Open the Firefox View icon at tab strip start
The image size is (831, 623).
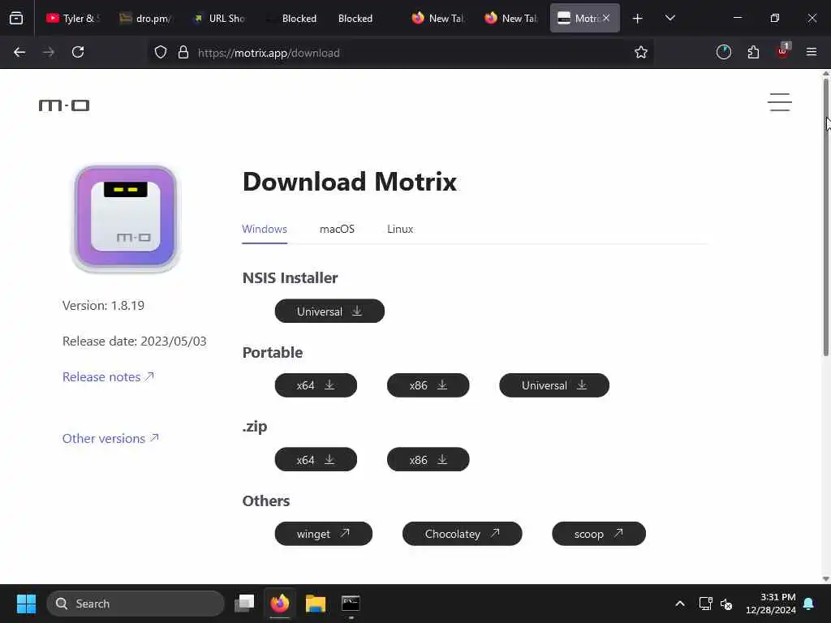tap(16, 19)
